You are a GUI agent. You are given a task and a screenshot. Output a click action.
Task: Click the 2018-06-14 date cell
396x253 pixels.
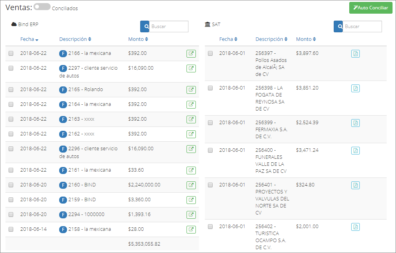(x=33, y=229)
